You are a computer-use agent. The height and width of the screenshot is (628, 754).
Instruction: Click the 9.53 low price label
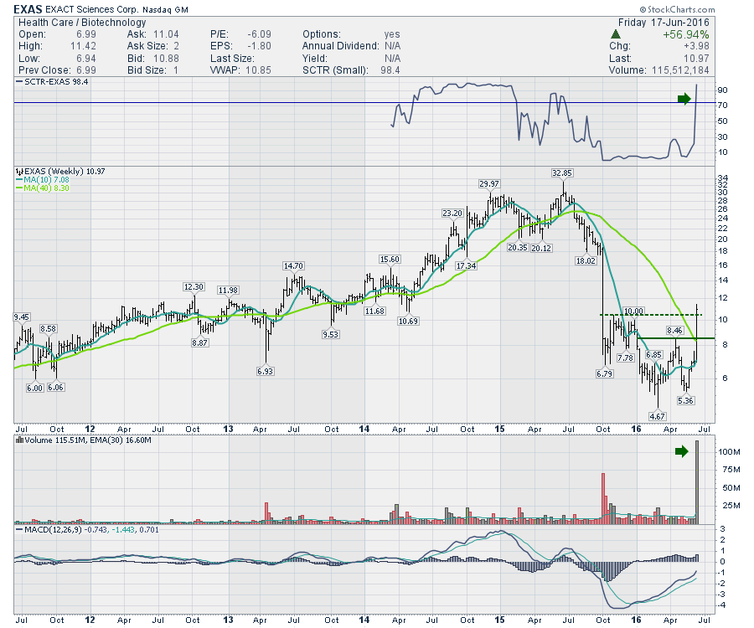[x=331, y=334]
